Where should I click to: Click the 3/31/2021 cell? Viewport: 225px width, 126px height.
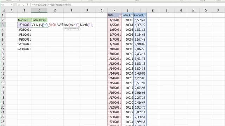pyautogui.click(x=24, y=35)
